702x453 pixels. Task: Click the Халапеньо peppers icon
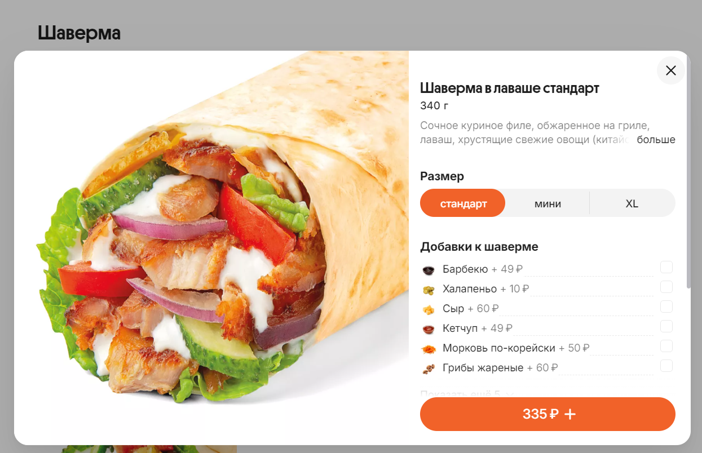click(x=429, y=290)
